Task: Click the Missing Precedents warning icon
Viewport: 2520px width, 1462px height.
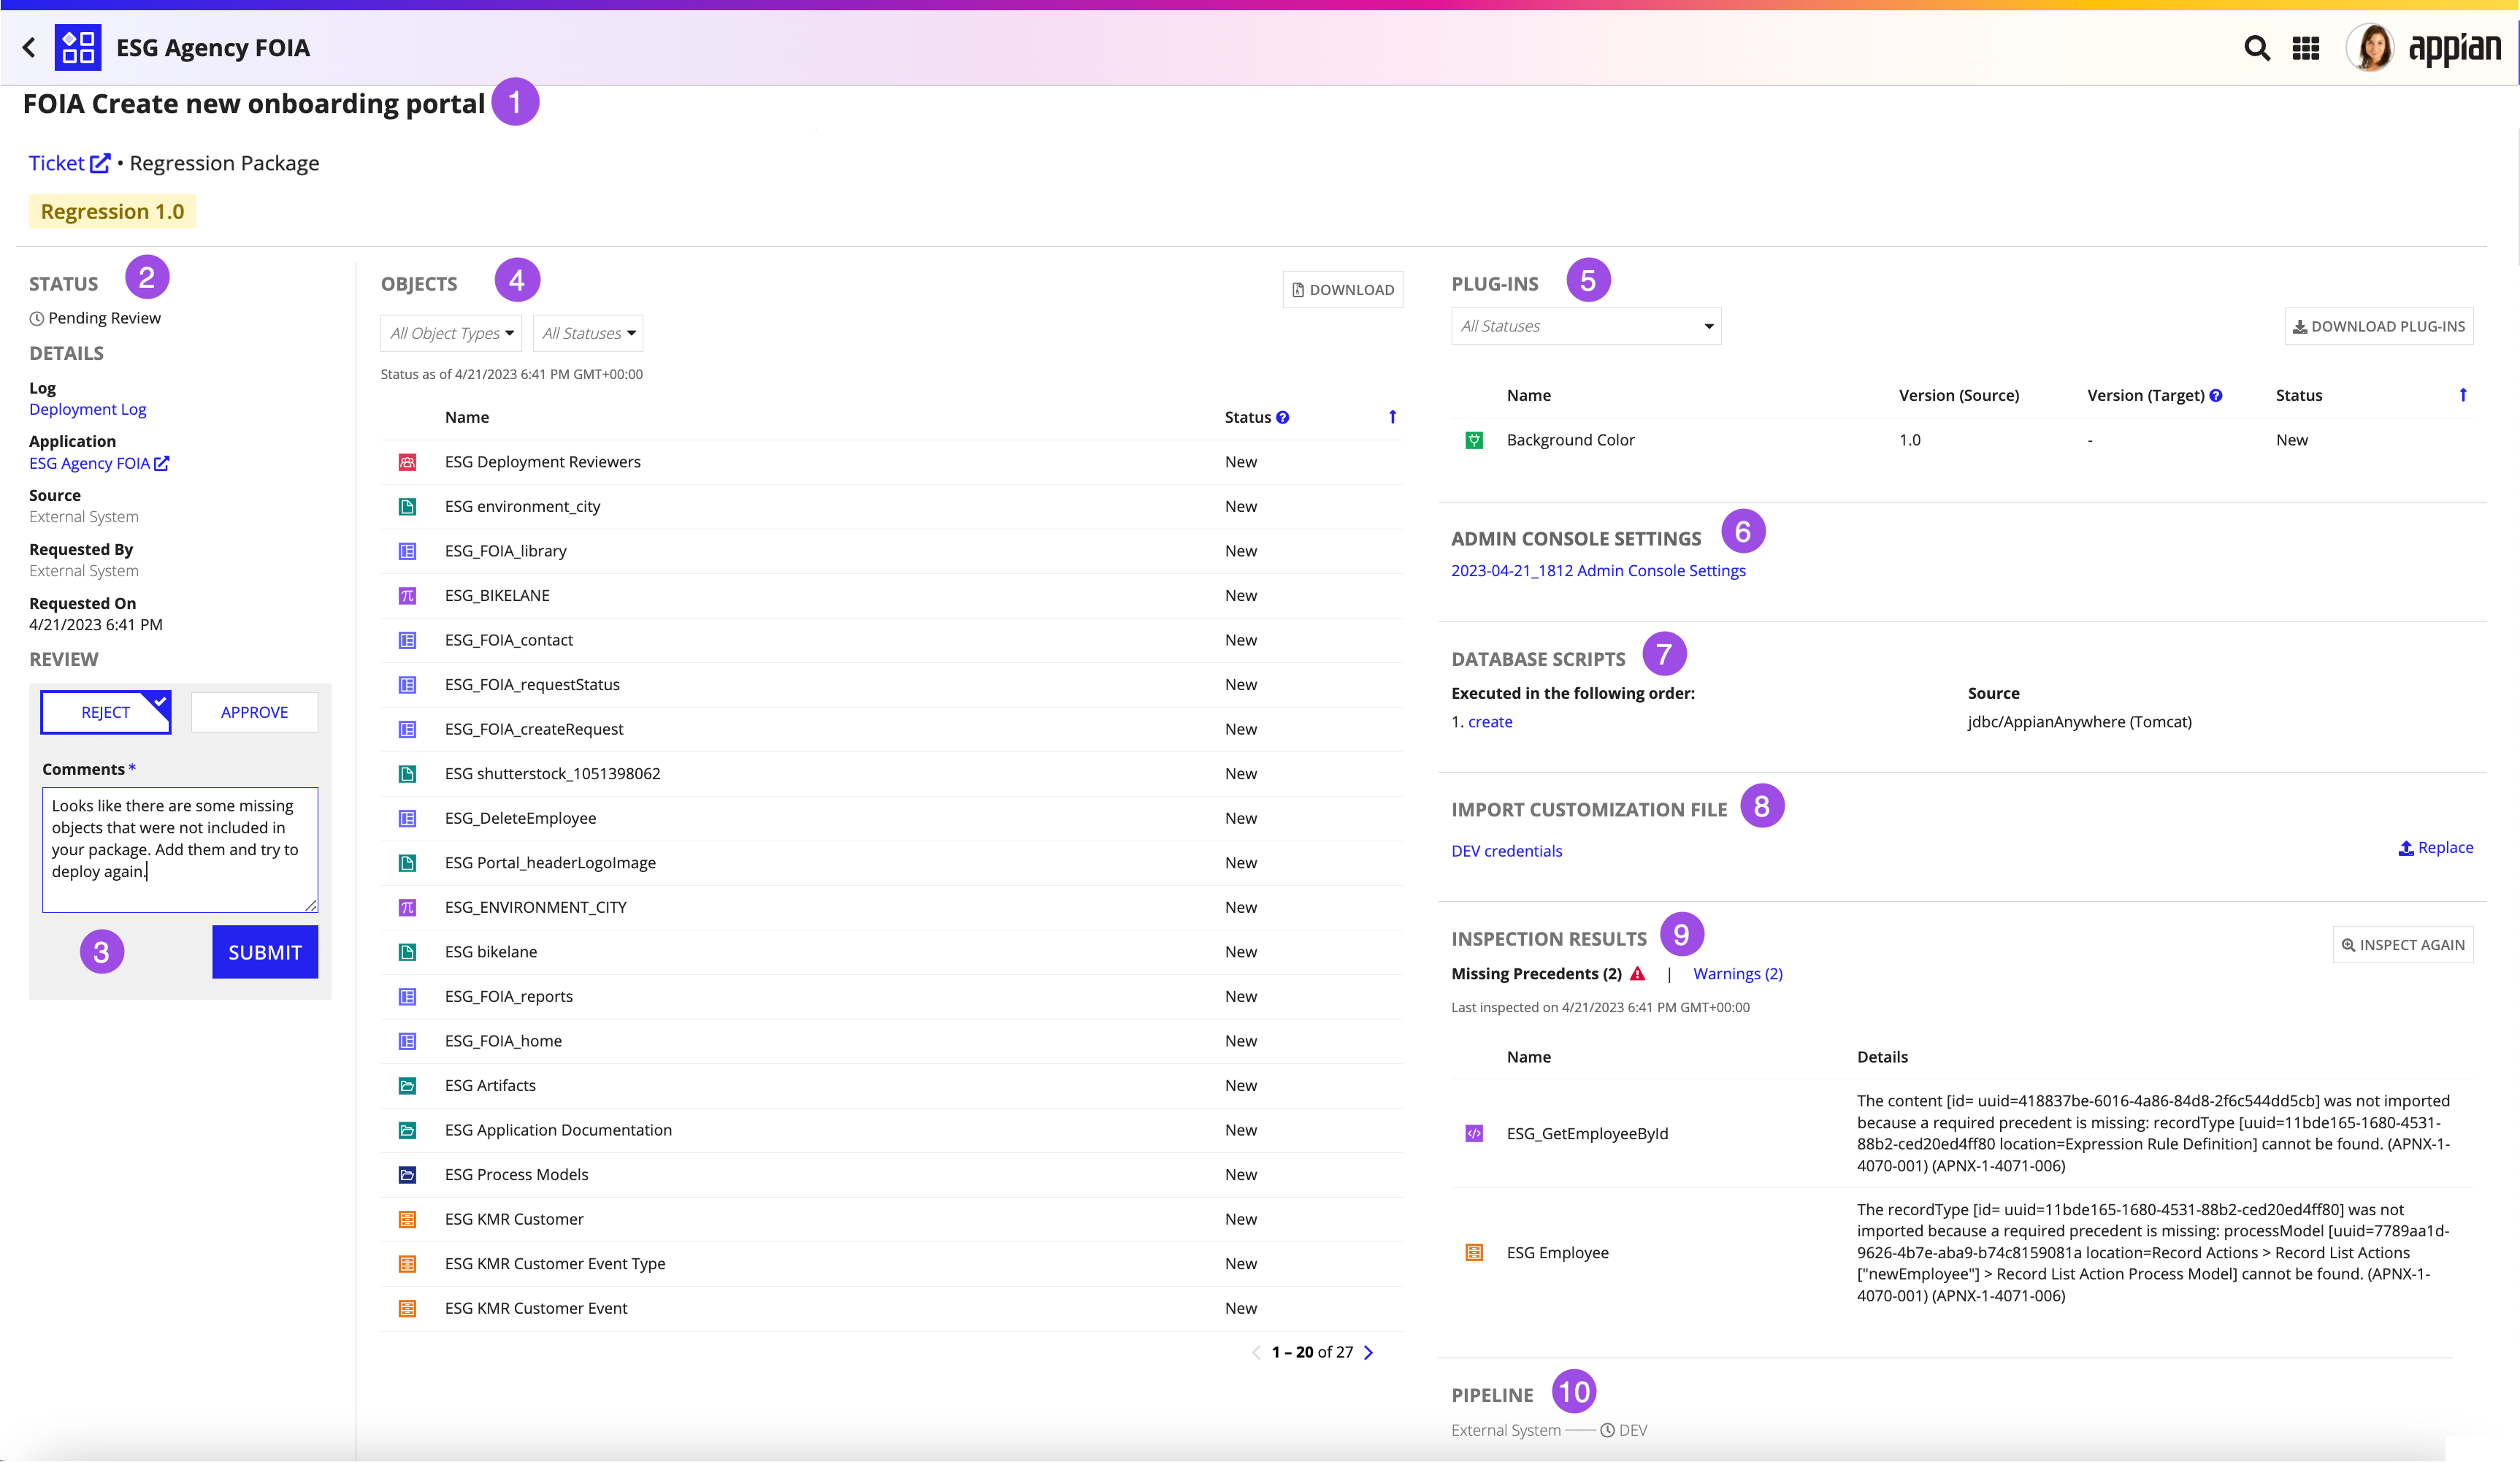Action: pos(1637,973)
